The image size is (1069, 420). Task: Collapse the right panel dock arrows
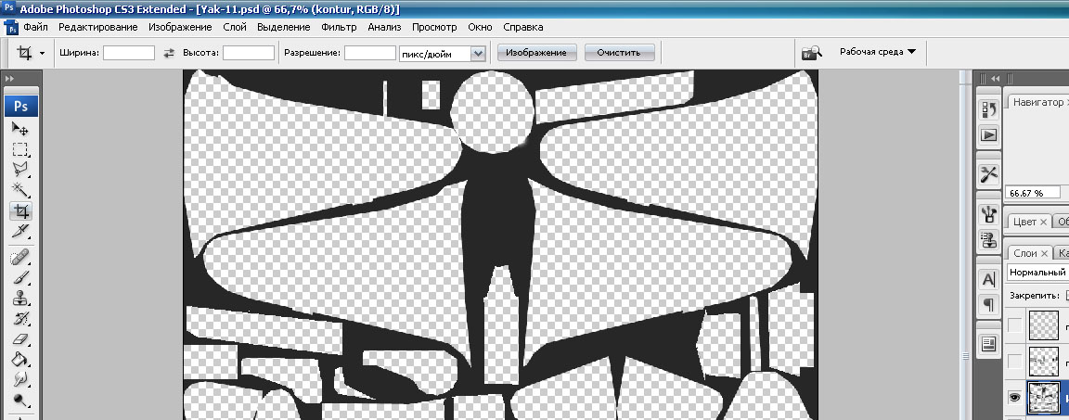pyautogui.click(x=996, y=78)
